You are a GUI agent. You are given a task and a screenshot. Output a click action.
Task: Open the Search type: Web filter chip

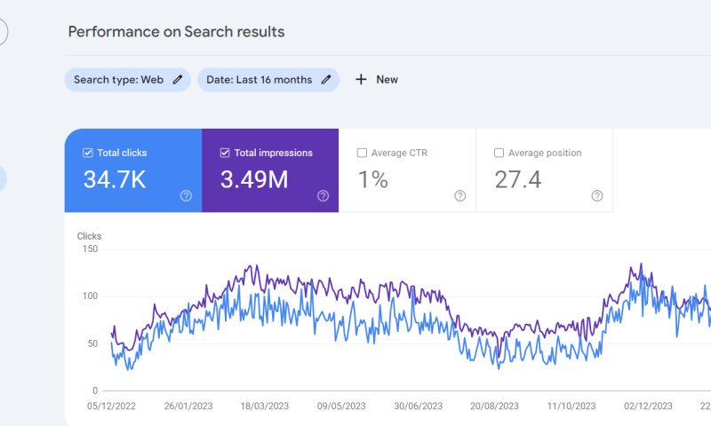(x=118, y=80)
